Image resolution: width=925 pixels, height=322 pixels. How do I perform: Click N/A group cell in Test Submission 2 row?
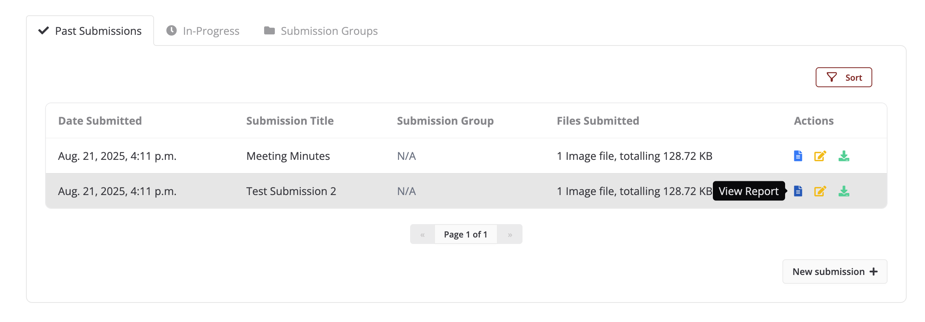coord(407,191)
